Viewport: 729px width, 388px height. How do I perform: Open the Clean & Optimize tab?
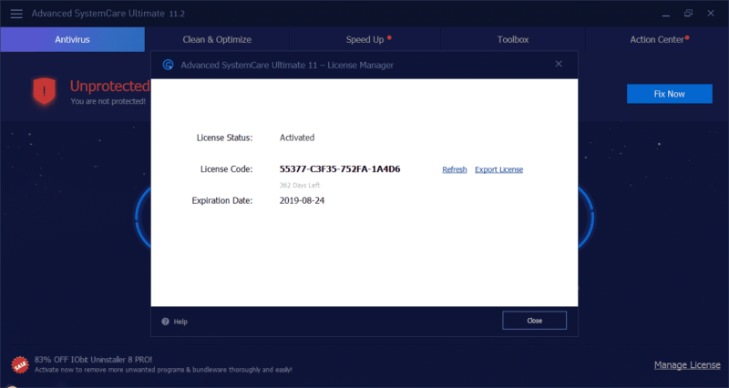217,39
